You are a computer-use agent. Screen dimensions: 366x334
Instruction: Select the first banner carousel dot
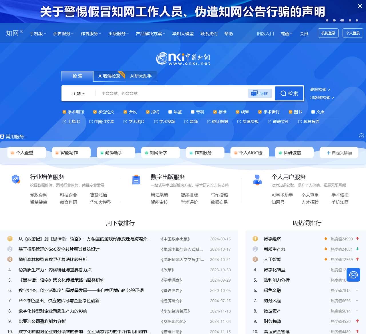coord(327,20)
